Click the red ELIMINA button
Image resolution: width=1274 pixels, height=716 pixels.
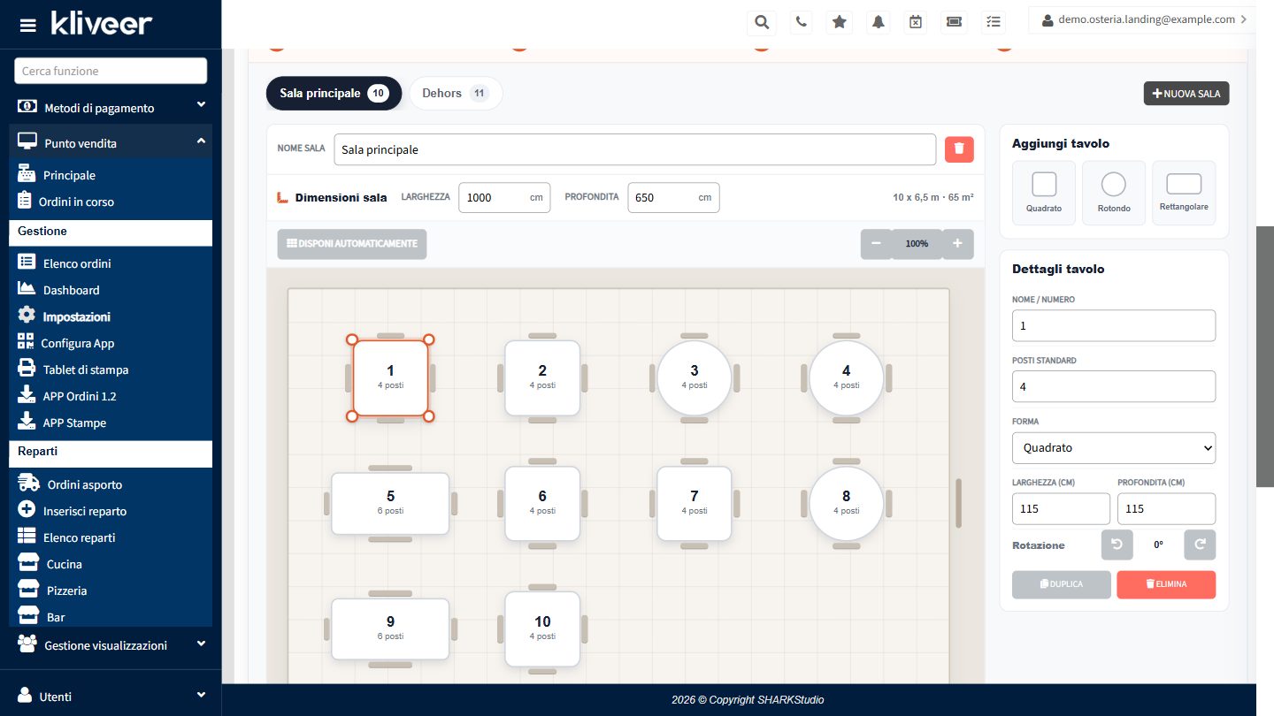point(1166,584)
